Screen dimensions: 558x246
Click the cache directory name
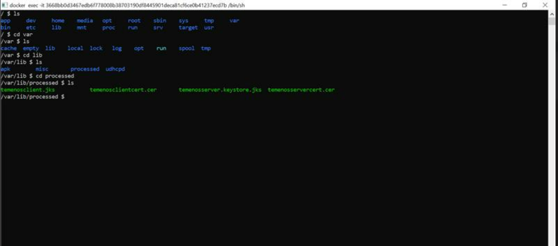[x=9, y=49]
